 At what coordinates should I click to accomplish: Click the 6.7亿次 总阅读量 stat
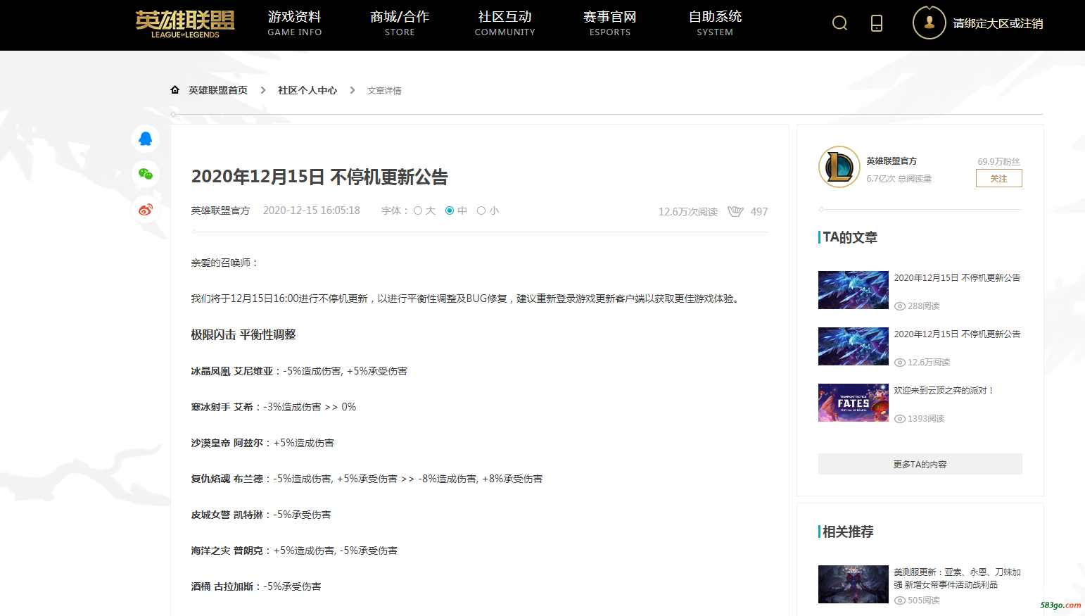(899, 179)
